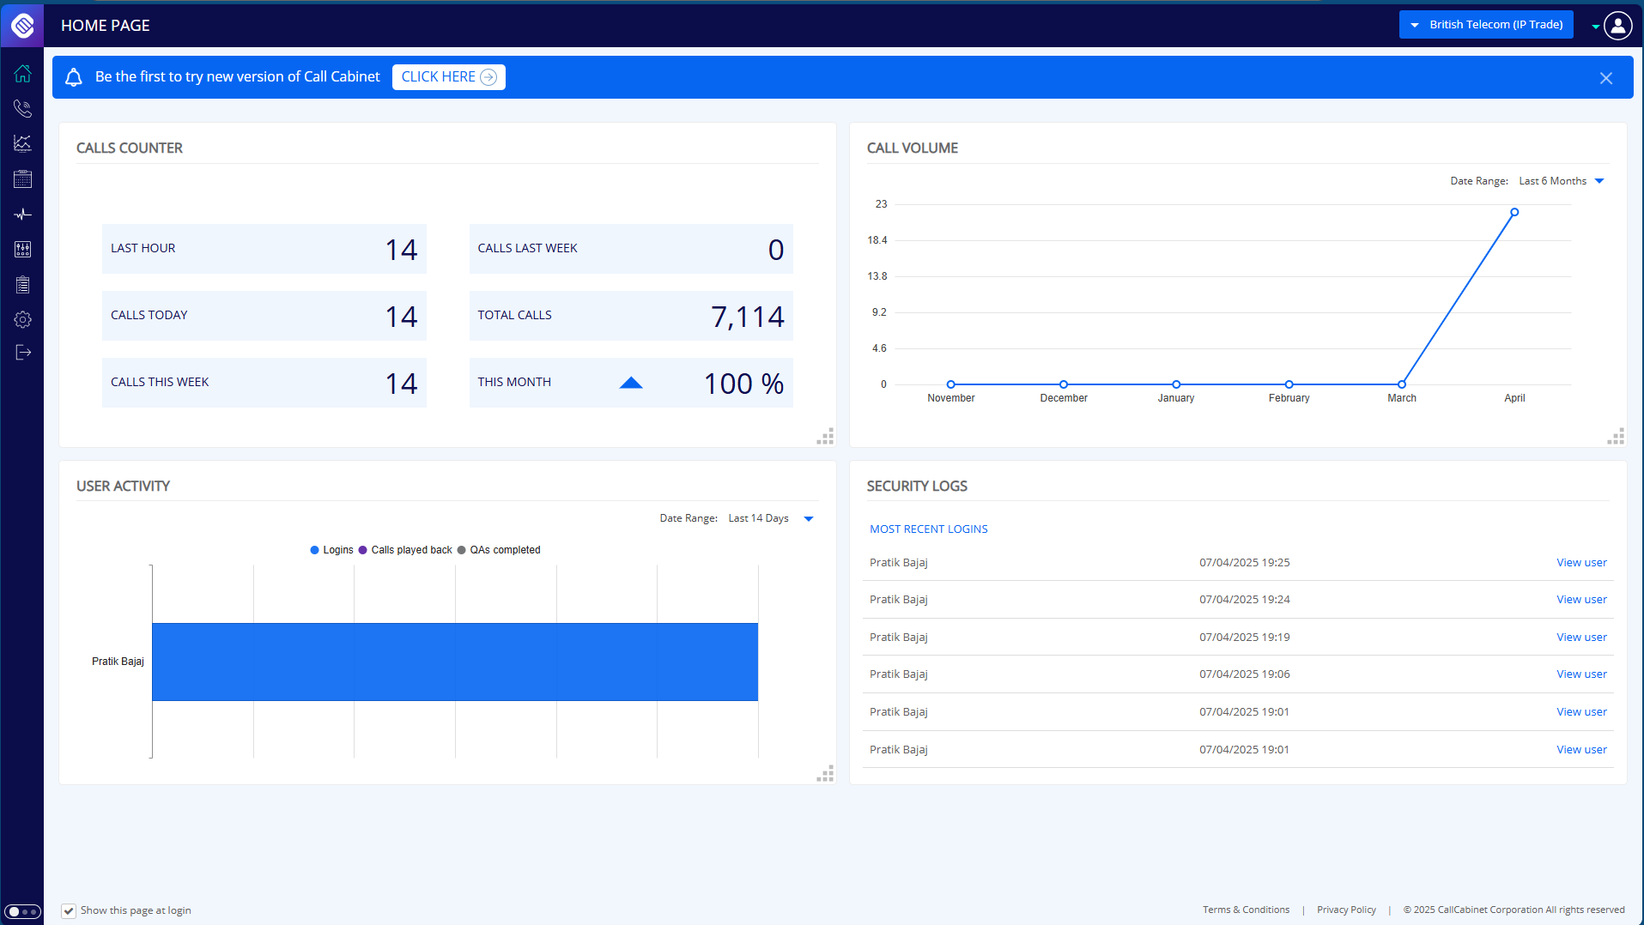The height and width of the screenshot is (925, 1644).
Task: Click the notification bell icon in banner
Action: point(74,77)
